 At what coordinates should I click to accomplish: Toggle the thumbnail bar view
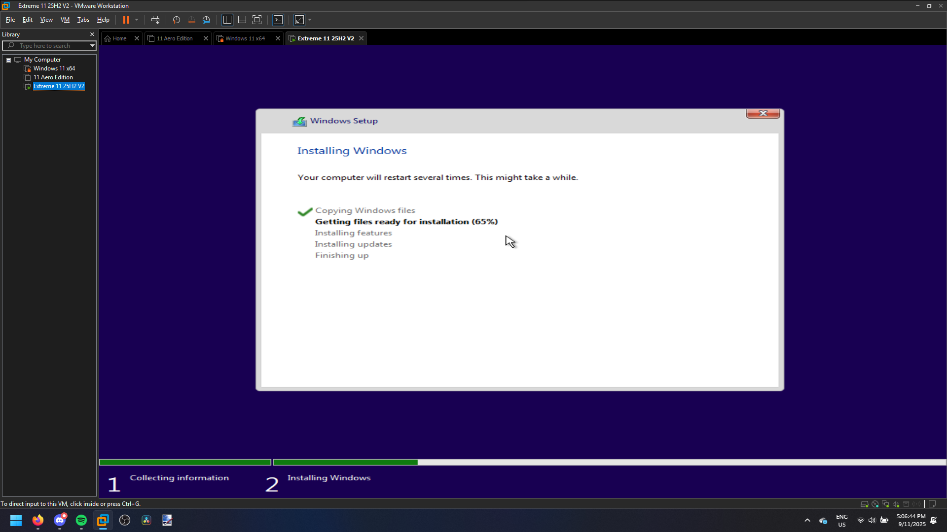242,20
